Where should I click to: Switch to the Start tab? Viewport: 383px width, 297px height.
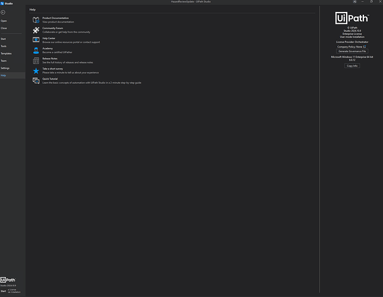[x=3, y=39]
